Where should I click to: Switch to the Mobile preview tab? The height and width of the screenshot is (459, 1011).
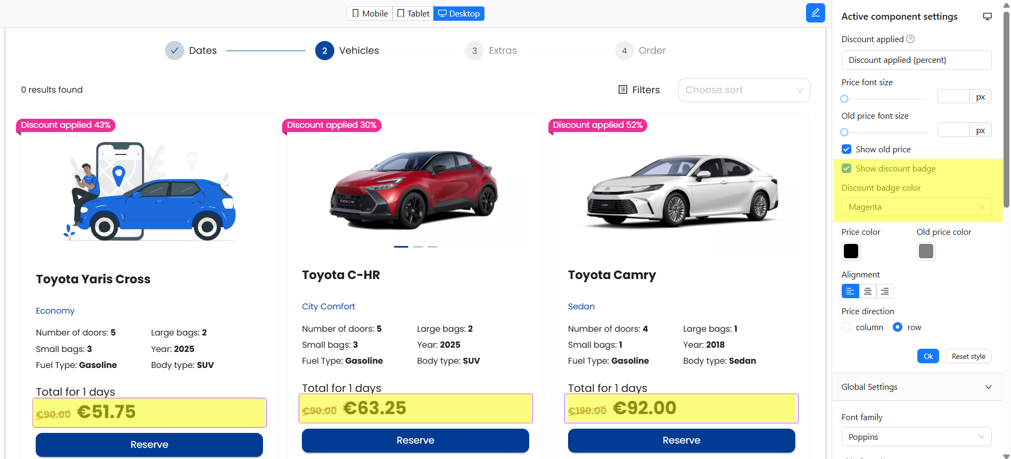tap(370, 13)
